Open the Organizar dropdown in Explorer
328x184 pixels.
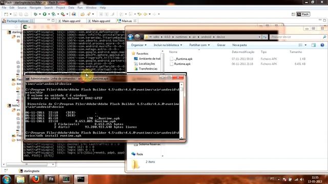coord(139,45)
